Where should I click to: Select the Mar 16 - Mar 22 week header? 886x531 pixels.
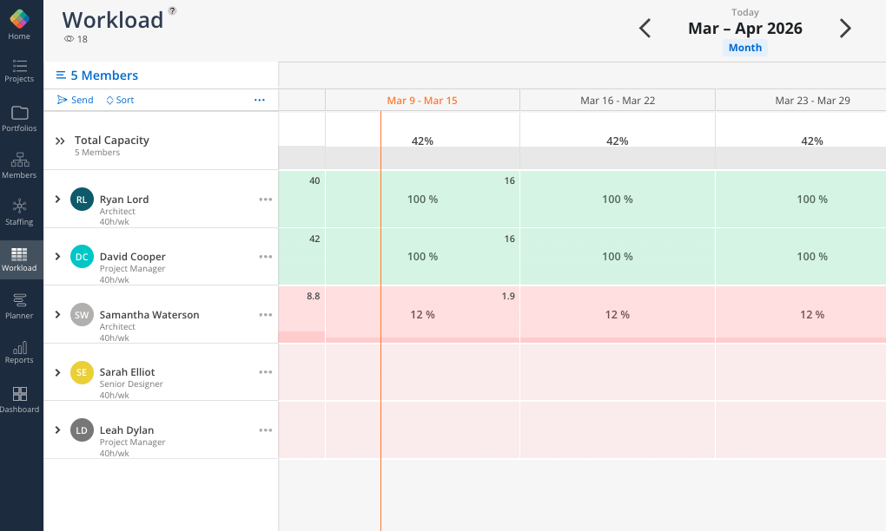pyautogui.click(x=618, y=101)
